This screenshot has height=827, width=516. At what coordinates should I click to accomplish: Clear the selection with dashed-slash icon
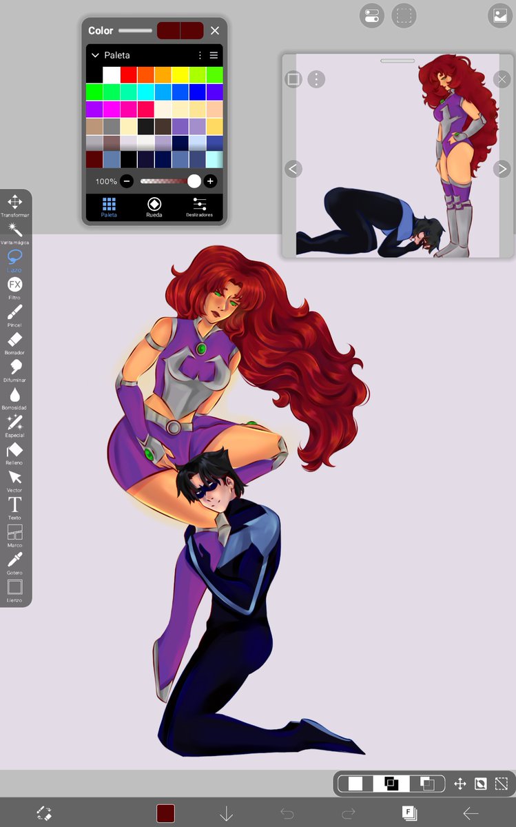point(502,784)
